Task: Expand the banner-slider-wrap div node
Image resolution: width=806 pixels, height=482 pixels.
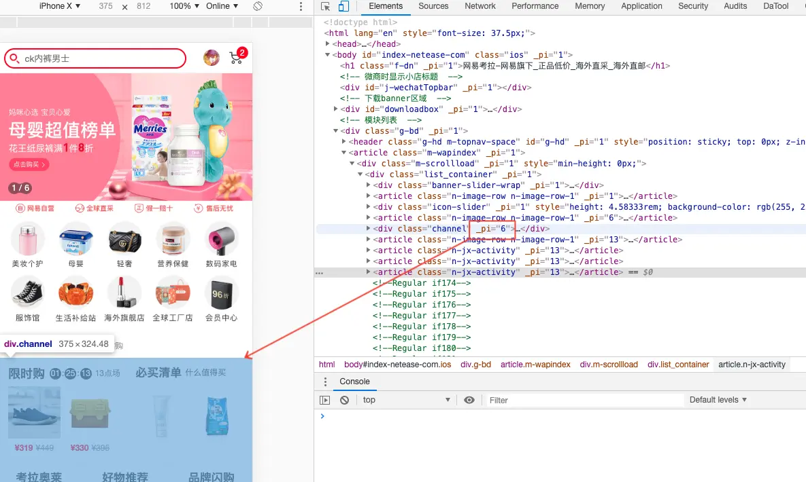Action: pyautogui.click(x=368, y=185)
